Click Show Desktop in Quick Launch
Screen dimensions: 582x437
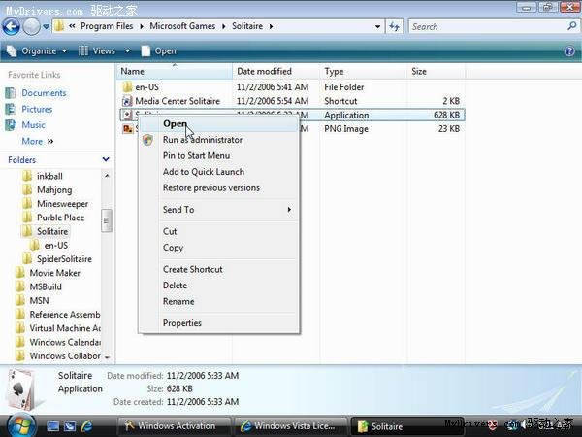[52, 426]
